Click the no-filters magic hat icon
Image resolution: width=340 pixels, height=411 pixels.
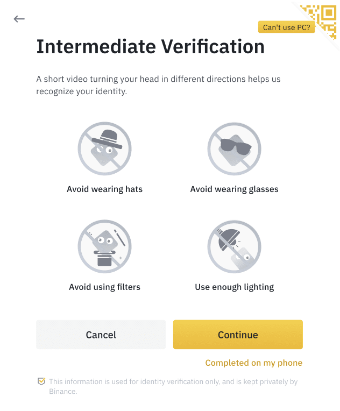104,246
